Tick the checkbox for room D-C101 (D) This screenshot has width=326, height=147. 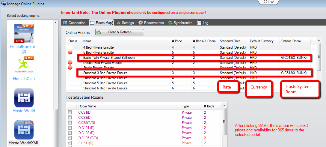(x=70, y=127)
